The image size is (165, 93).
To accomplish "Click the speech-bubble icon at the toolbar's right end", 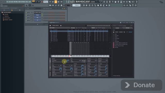I will [136, 5].
